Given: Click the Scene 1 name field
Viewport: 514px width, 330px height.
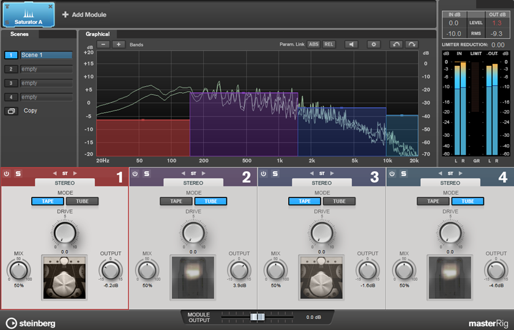Looking at the screenshot, I should 47,55.
